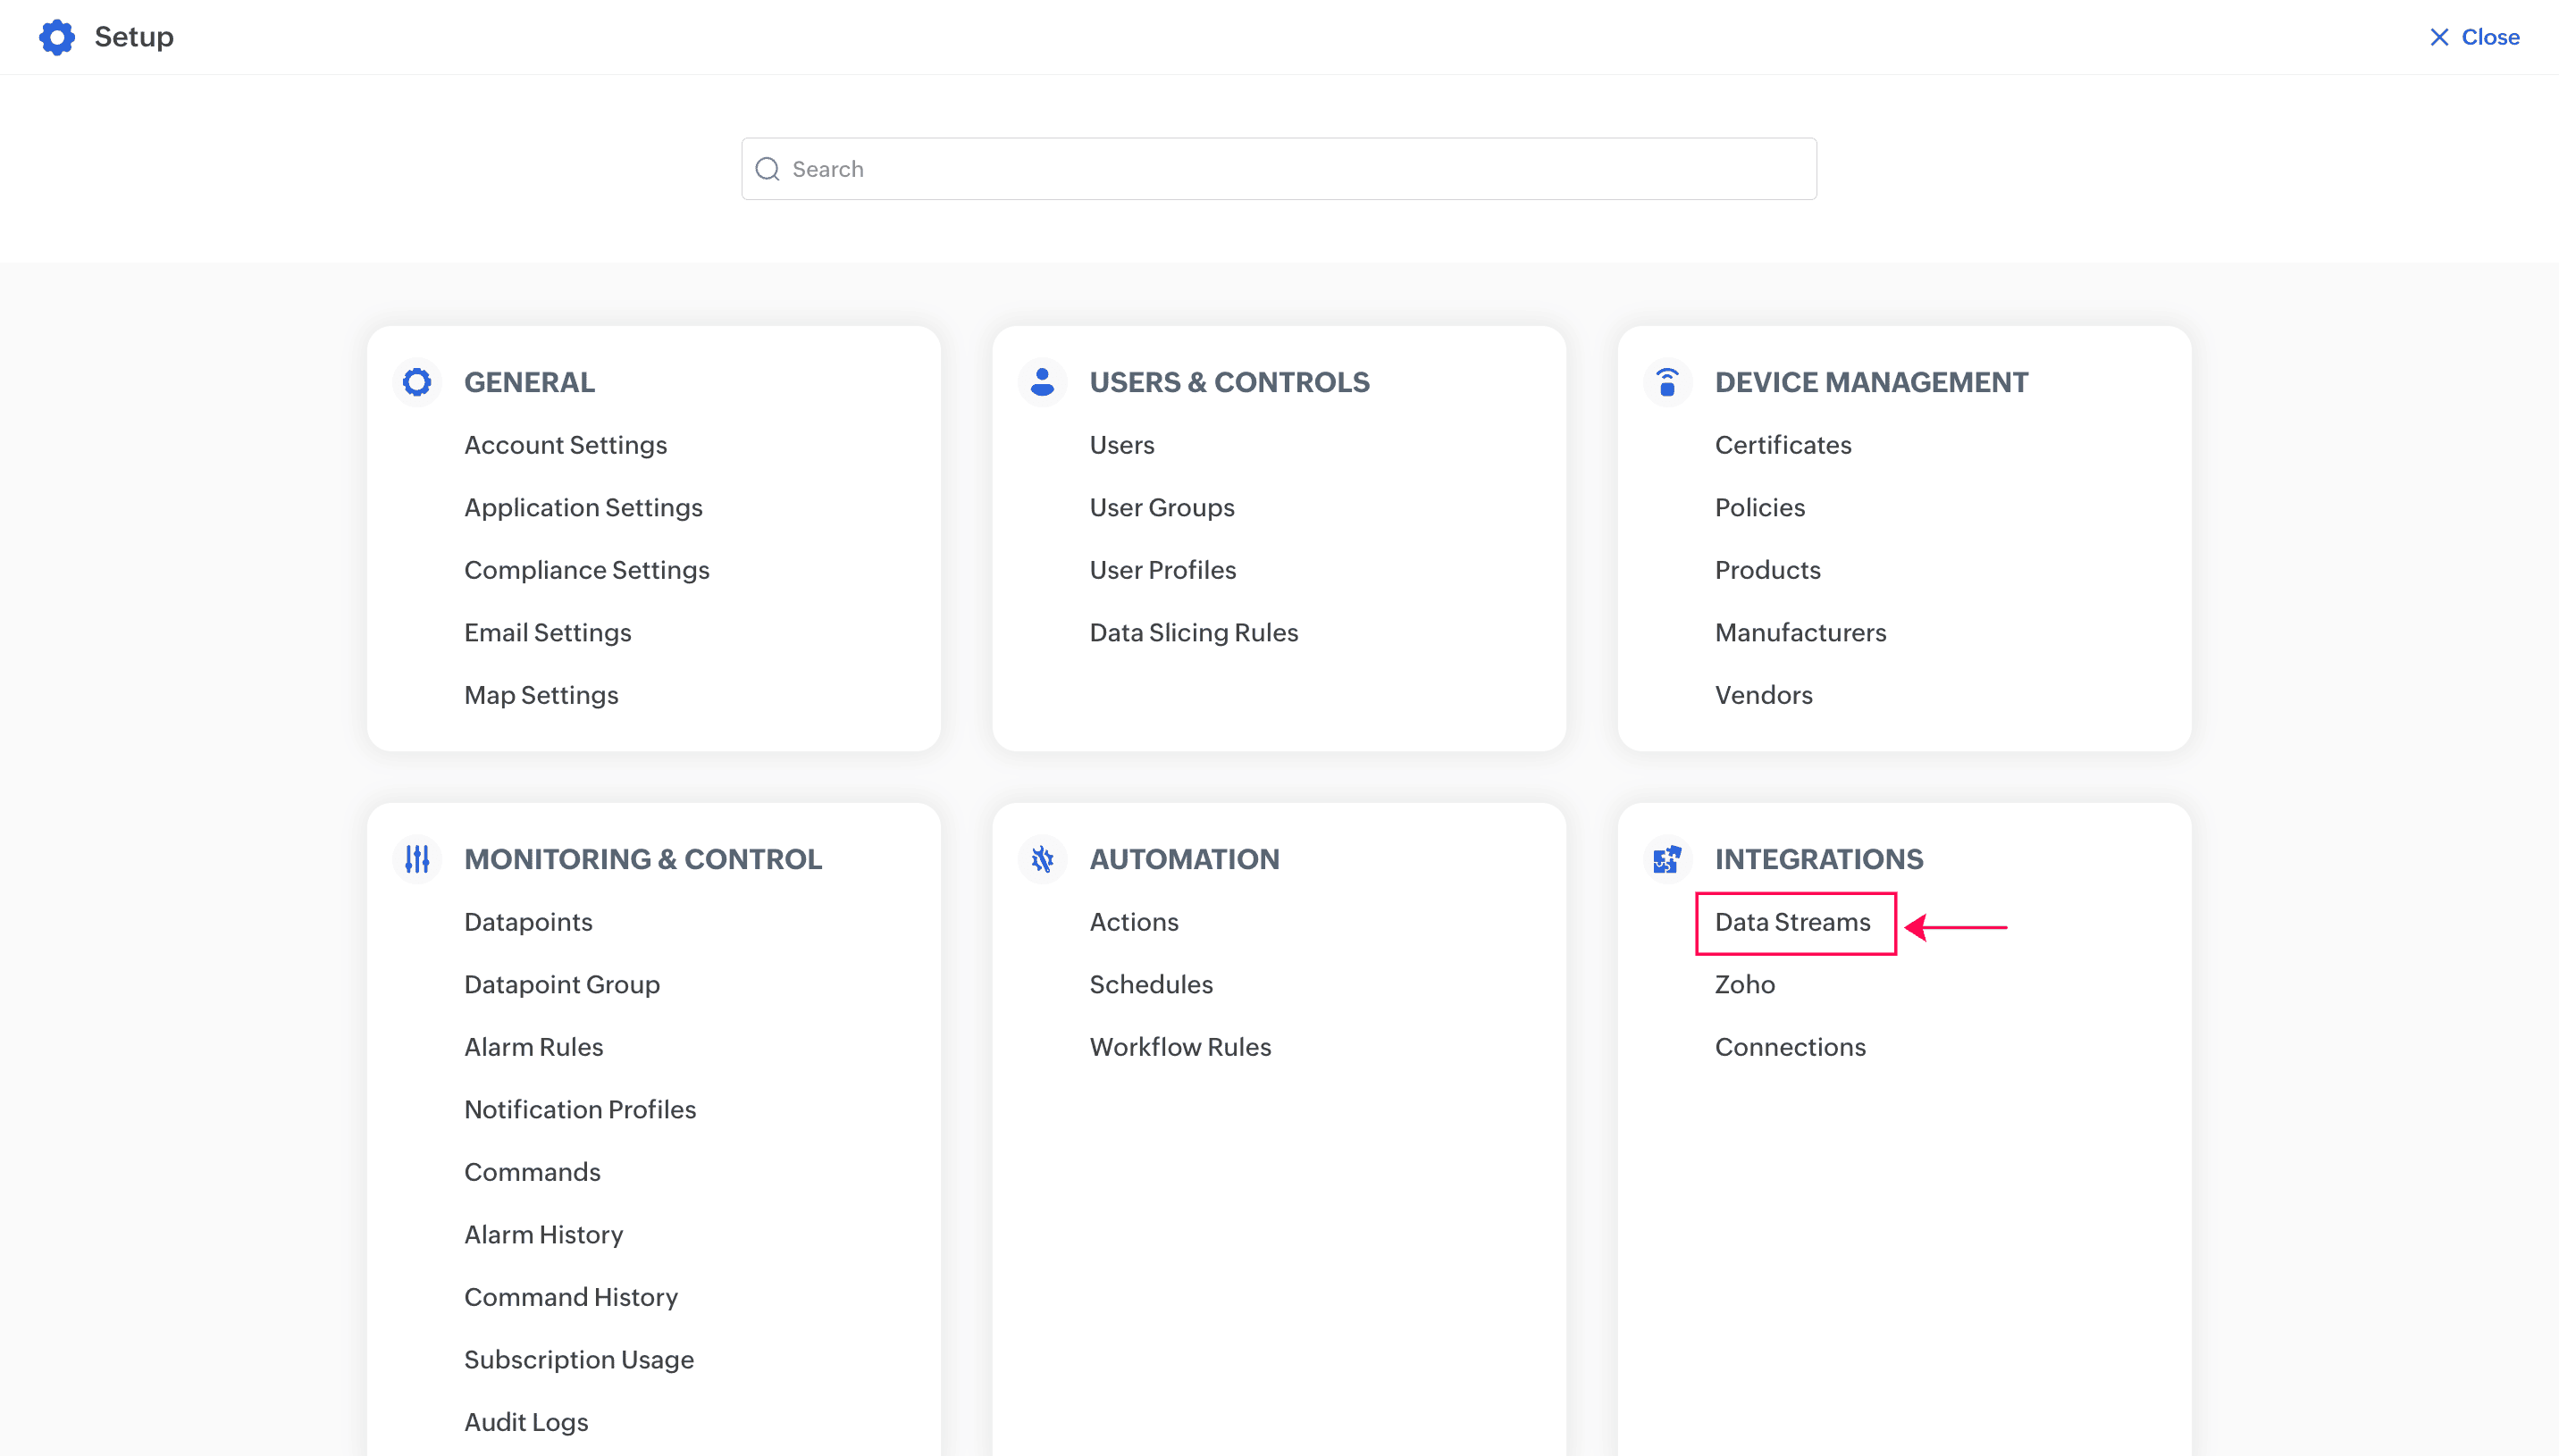This screenshot has width=2559, height=1456.
Task: Click the Automation lightning icon
Action: 1042,858
